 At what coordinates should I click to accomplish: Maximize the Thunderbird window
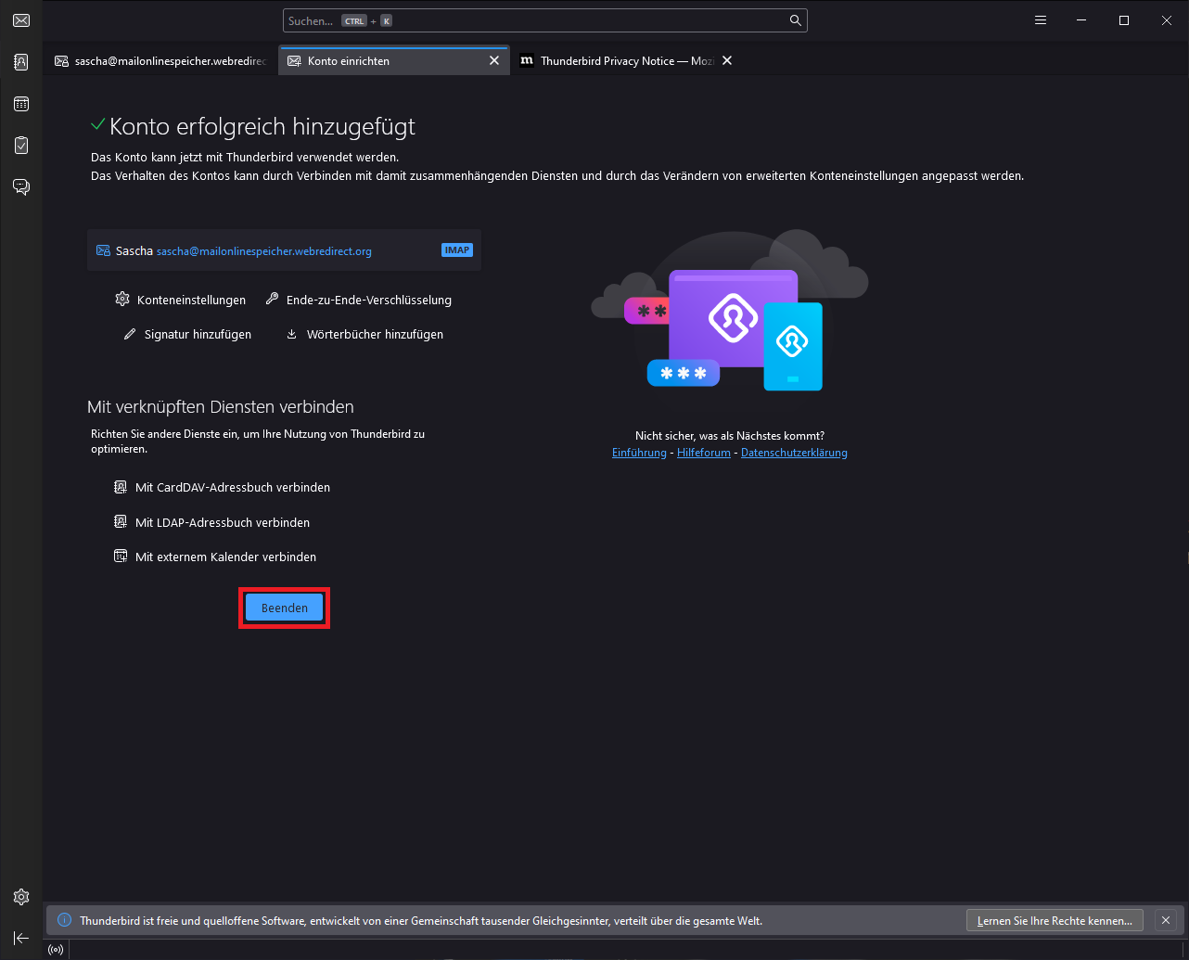coord(1124,20)
